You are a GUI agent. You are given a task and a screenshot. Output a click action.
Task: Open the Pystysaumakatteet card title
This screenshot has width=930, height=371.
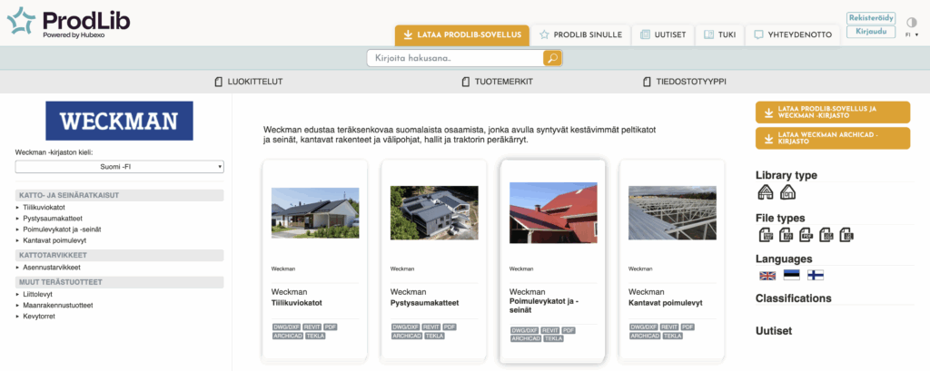[425, 303]
